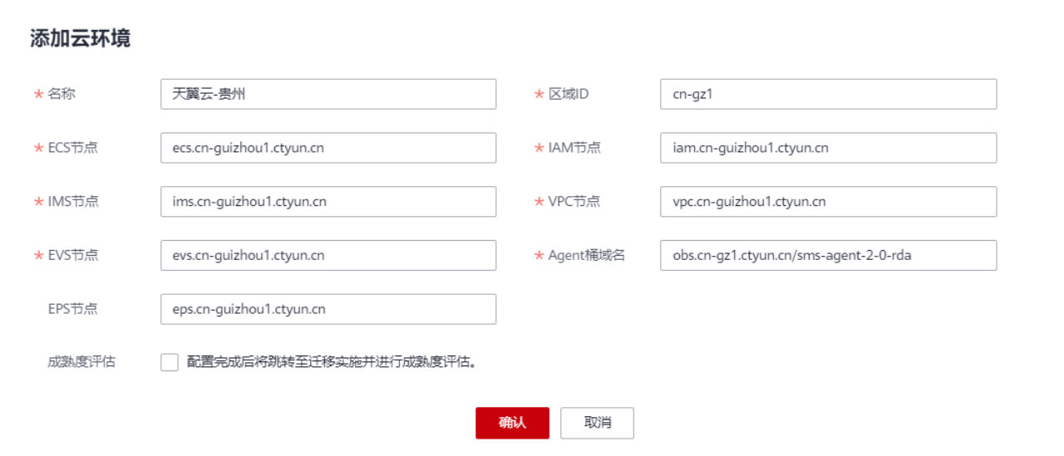Screen dimensions: 1064x456
Task: Select the IMS节点 input field
Action: point(328,202)
